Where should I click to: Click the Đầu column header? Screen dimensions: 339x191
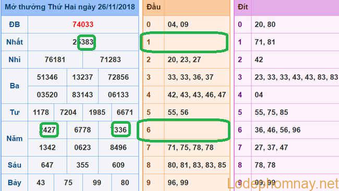[x=153, y=7]
